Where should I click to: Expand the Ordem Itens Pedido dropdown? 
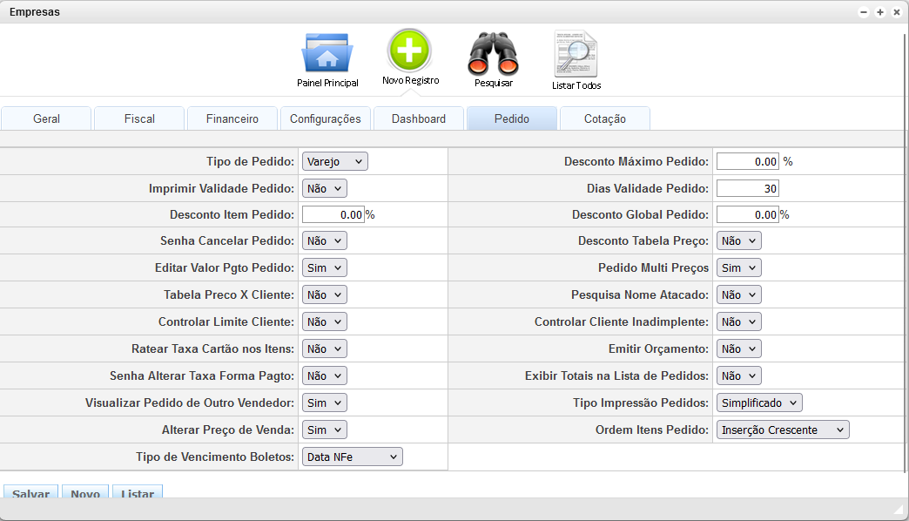coord(782,430)
